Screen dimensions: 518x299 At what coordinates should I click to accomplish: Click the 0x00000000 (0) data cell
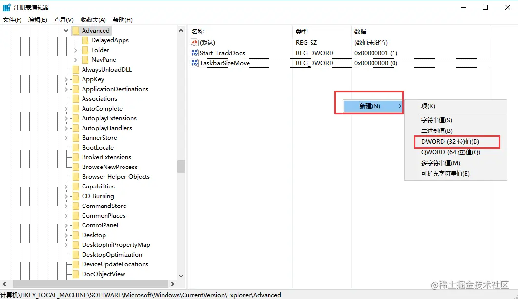click(375, 63)
